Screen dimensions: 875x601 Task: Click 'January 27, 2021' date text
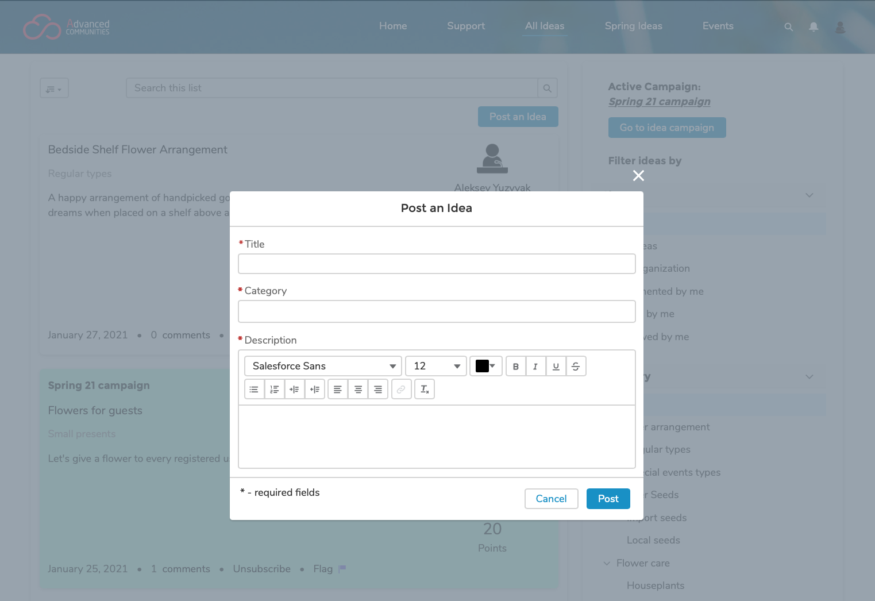88,335
